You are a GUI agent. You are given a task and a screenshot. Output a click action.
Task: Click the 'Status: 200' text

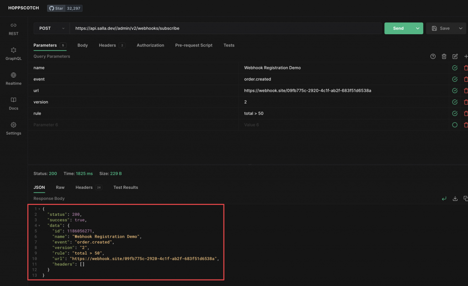pos(45,173)
